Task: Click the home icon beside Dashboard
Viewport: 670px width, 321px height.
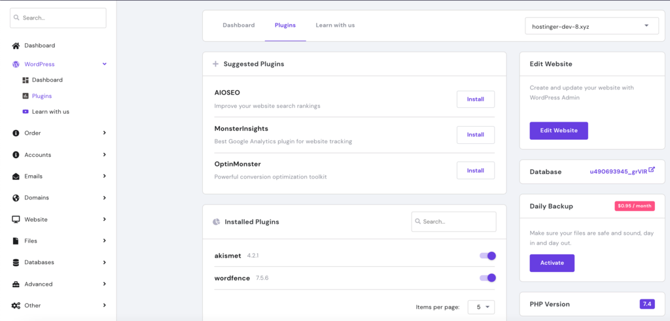Action: [16, 46]
